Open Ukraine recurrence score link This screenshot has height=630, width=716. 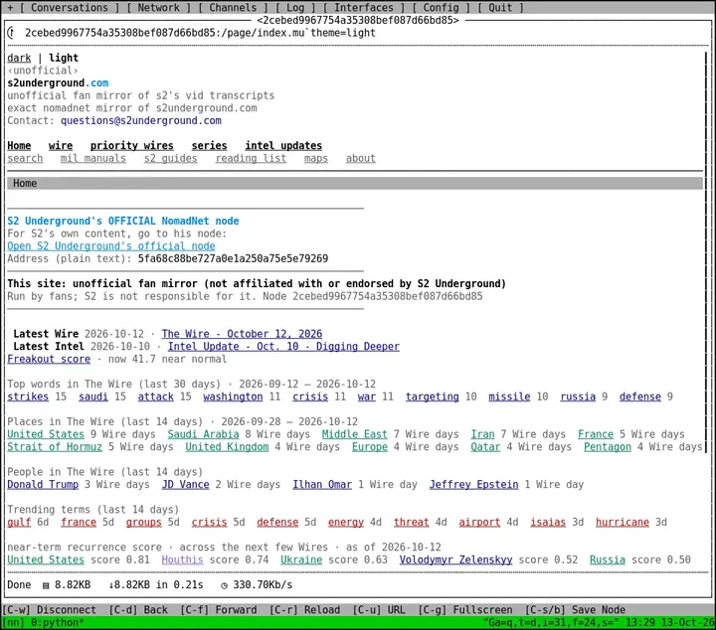tap(301, 559)
